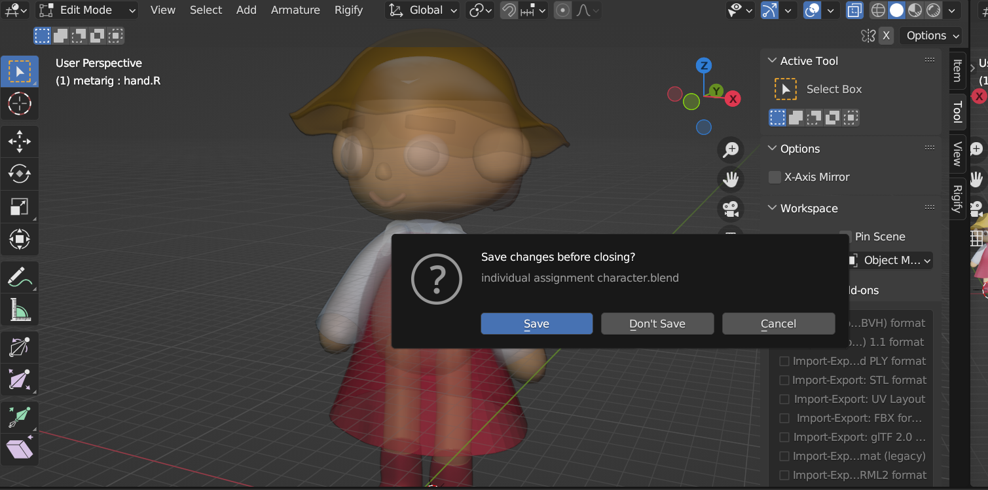
Task: Activate the Rotate tool
Action: [x=20, y=174]
